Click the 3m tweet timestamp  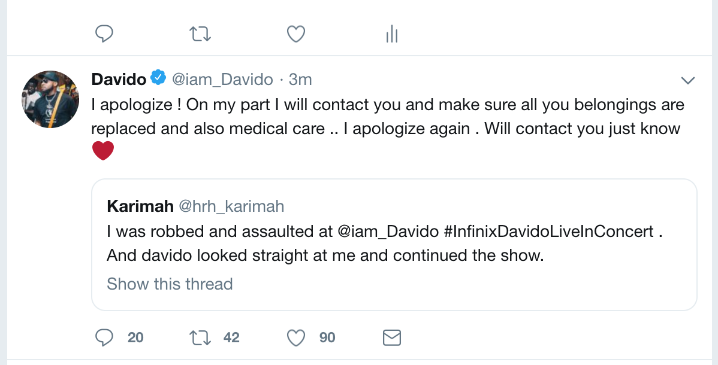point(300,79)
